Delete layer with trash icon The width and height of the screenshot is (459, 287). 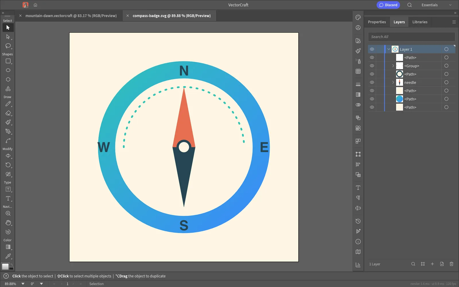click(452, 264)
